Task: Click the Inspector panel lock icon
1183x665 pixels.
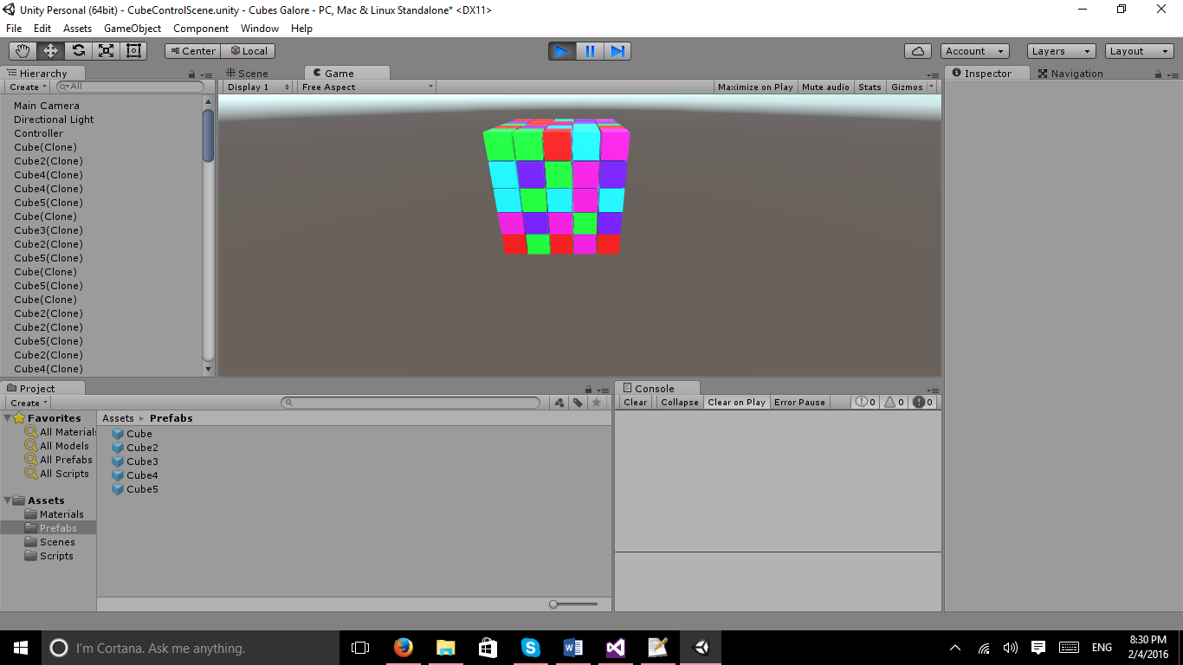Action: pos(1158,74)
